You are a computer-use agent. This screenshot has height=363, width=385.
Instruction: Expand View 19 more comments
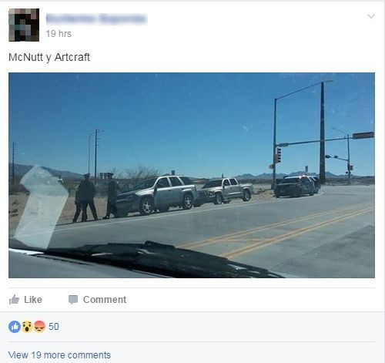pos(59,355)
